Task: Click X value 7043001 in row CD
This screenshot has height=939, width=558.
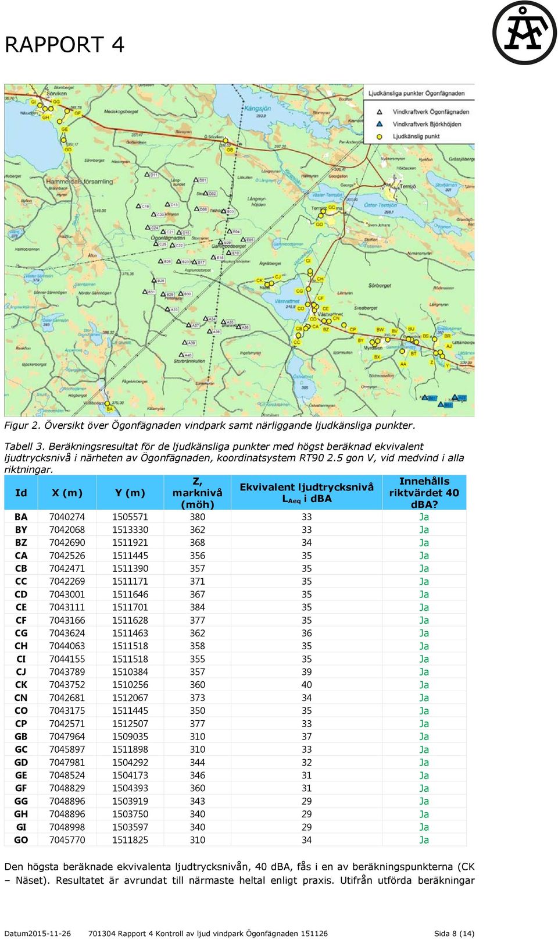Action: [67, 595]
